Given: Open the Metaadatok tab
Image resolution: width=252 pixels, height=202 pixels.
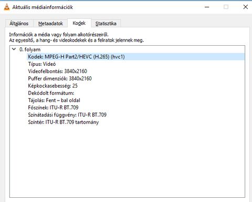Looking at the screenshot, I should [x=50, y=23].
